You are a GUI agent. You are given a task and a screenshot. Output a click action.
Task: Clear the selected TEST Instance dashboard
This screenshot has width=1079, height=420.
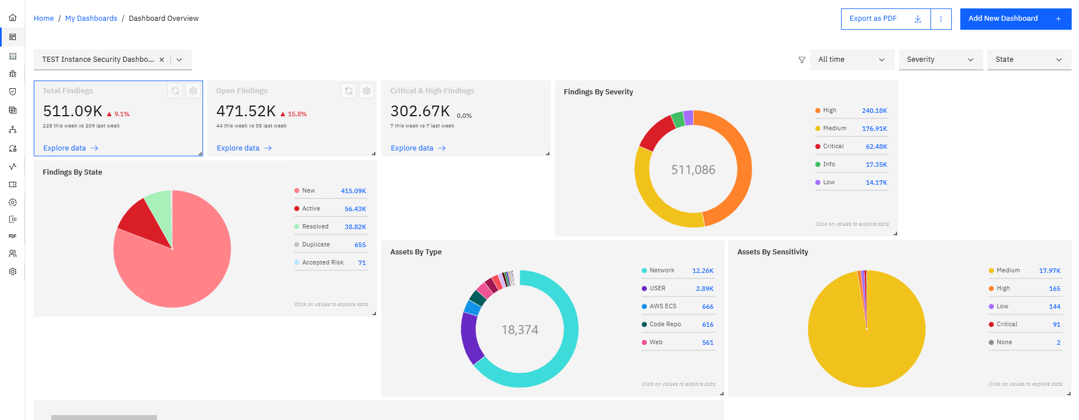161,60
